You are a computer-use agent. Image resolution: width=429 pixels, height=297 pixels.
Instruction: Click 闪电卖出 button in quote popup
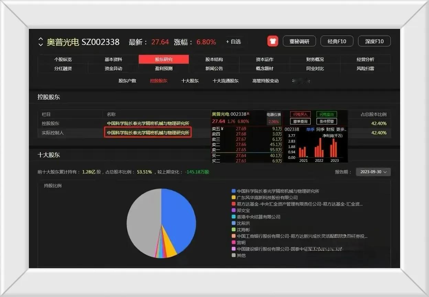click(327, 114)
